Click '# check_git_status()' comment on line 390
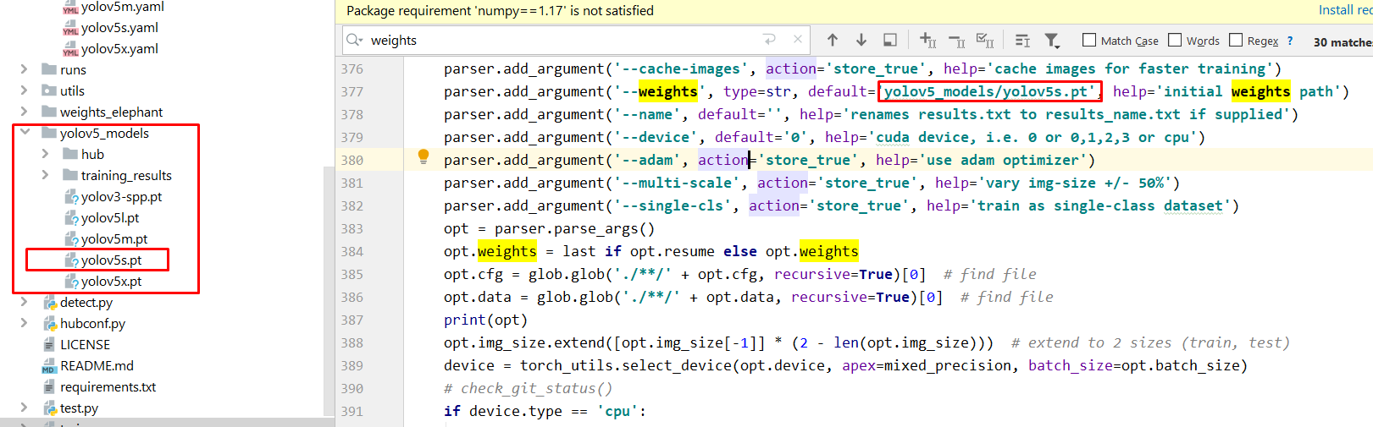Screen dimensions: 1373x427 pyautogui.click(x=528, y=388)
